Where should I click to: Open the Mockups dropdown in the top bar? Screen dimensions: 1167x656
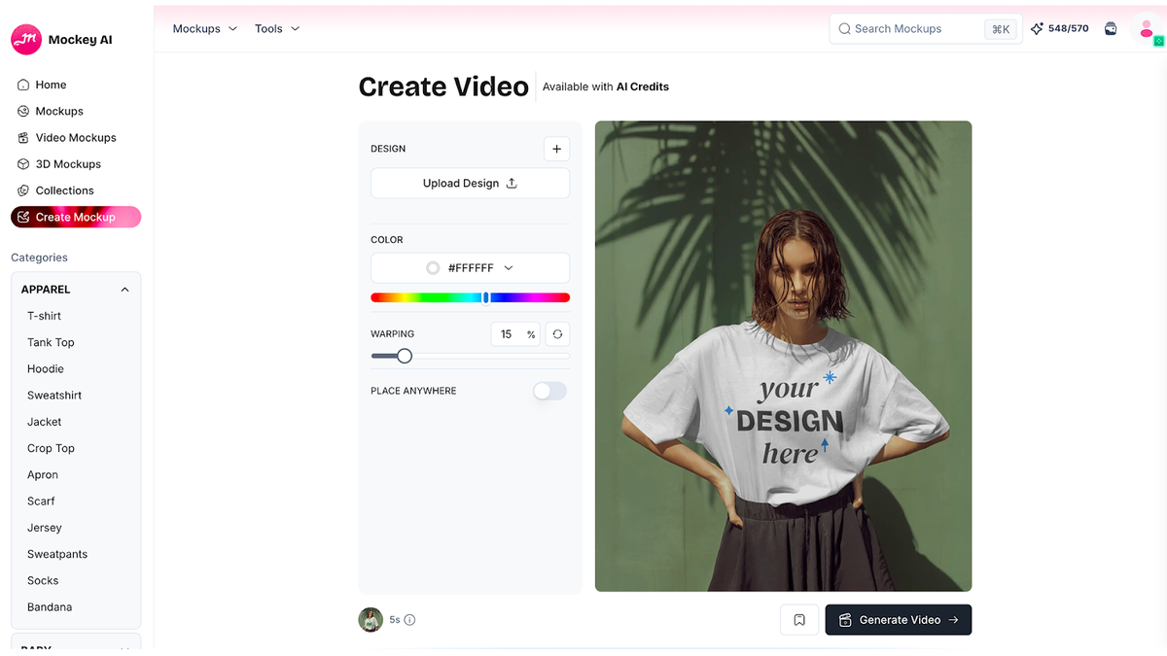click(203, 28)
